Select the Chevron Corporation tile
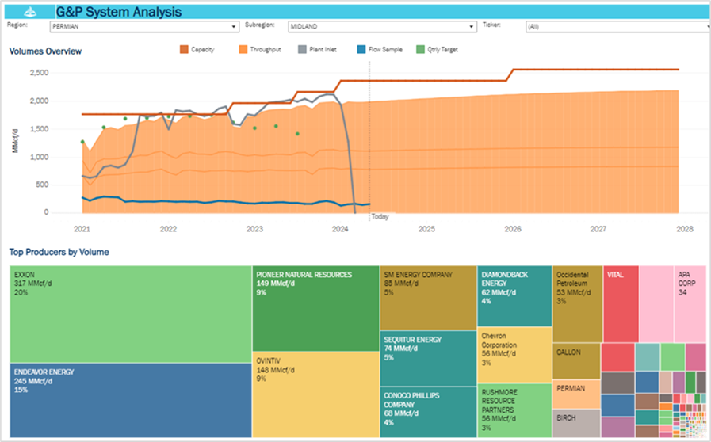Viewport: 711px width, 442px height. pyautogui.click(x=514, y=355)
